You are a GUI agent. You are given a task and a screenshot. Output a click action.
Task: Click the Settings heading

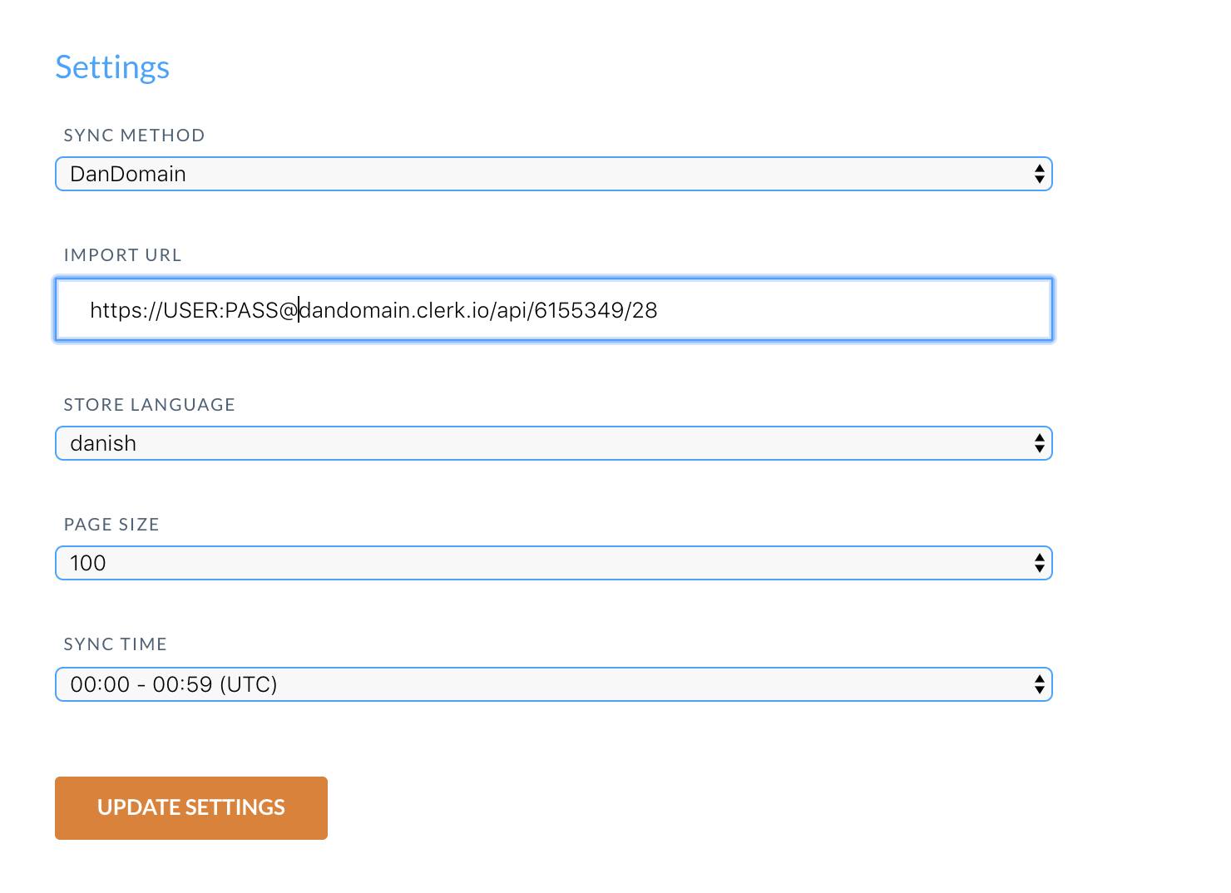pos(112,67)
